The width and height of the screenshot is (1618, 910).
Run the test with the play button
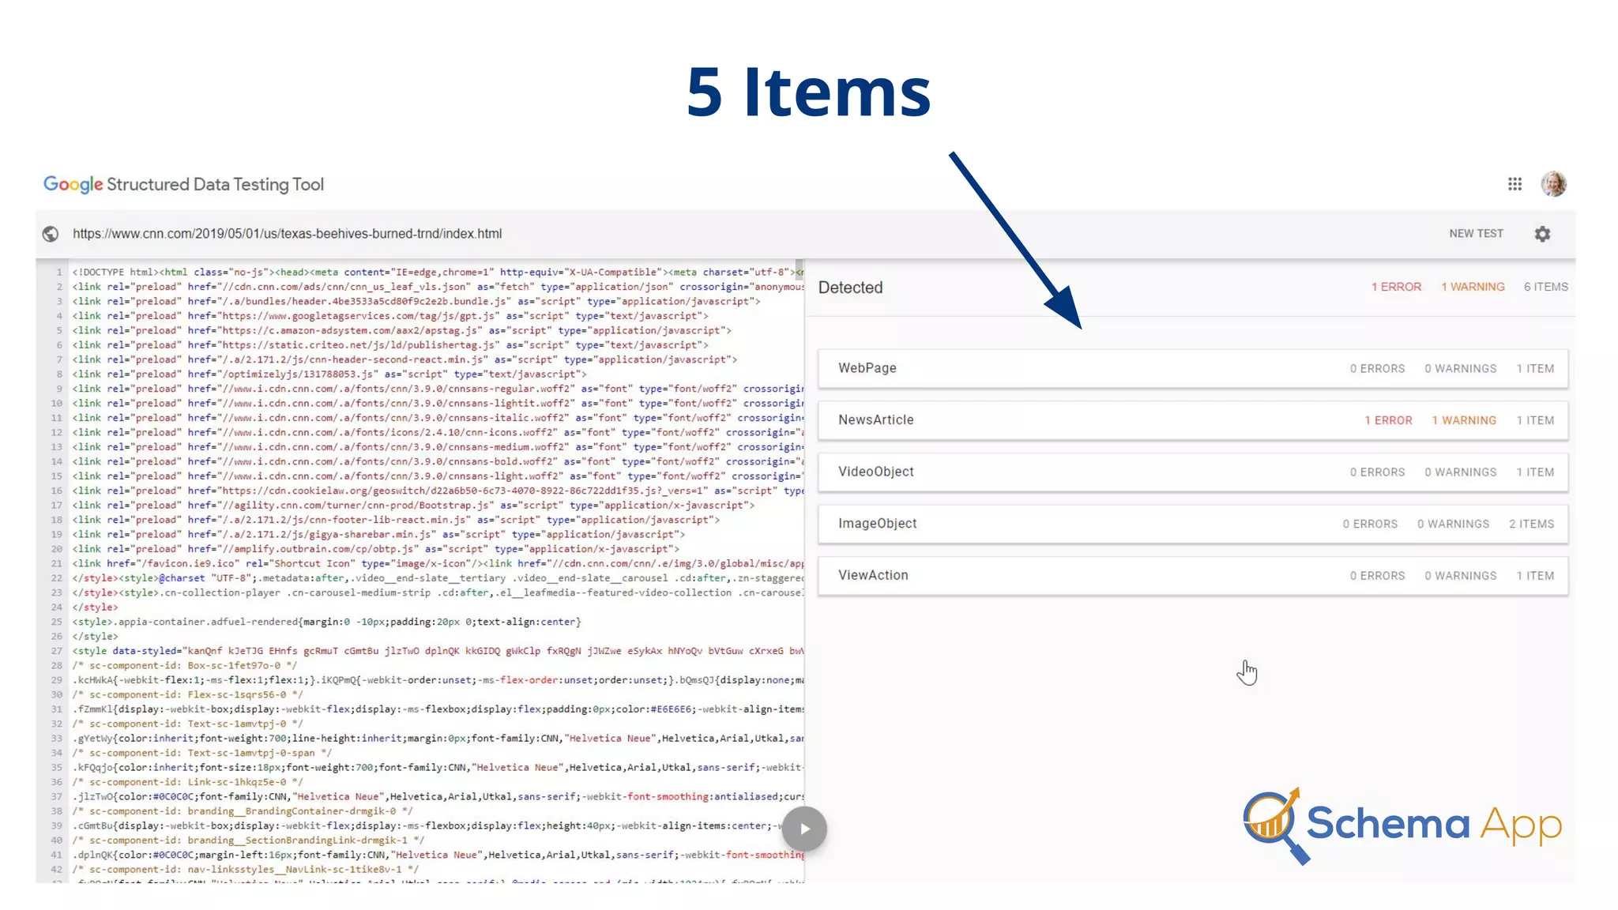804,829
